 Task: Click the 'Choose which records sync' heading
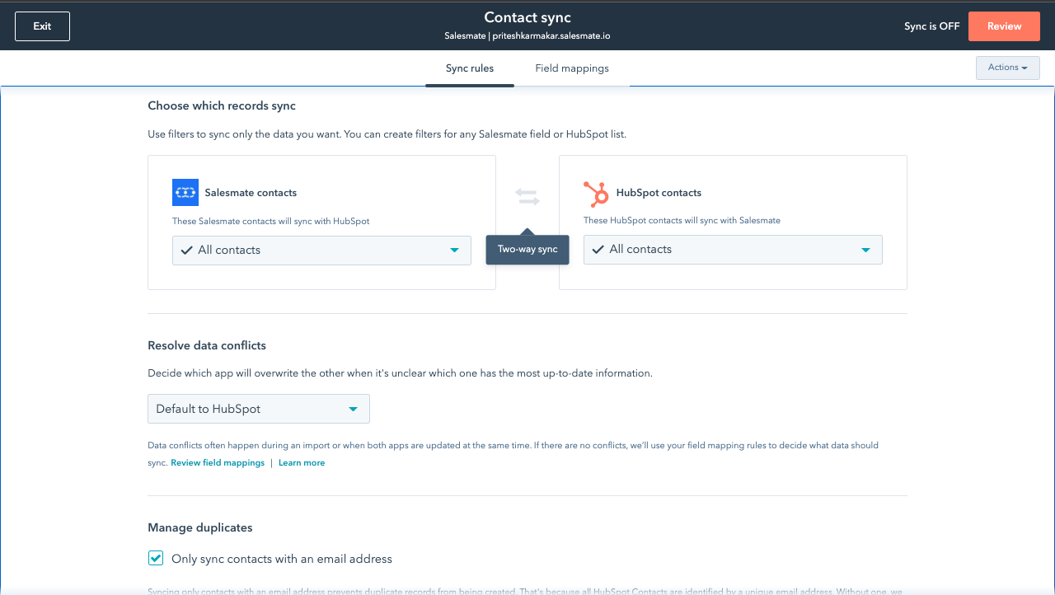pyautogui.click(x=222, y=106)
